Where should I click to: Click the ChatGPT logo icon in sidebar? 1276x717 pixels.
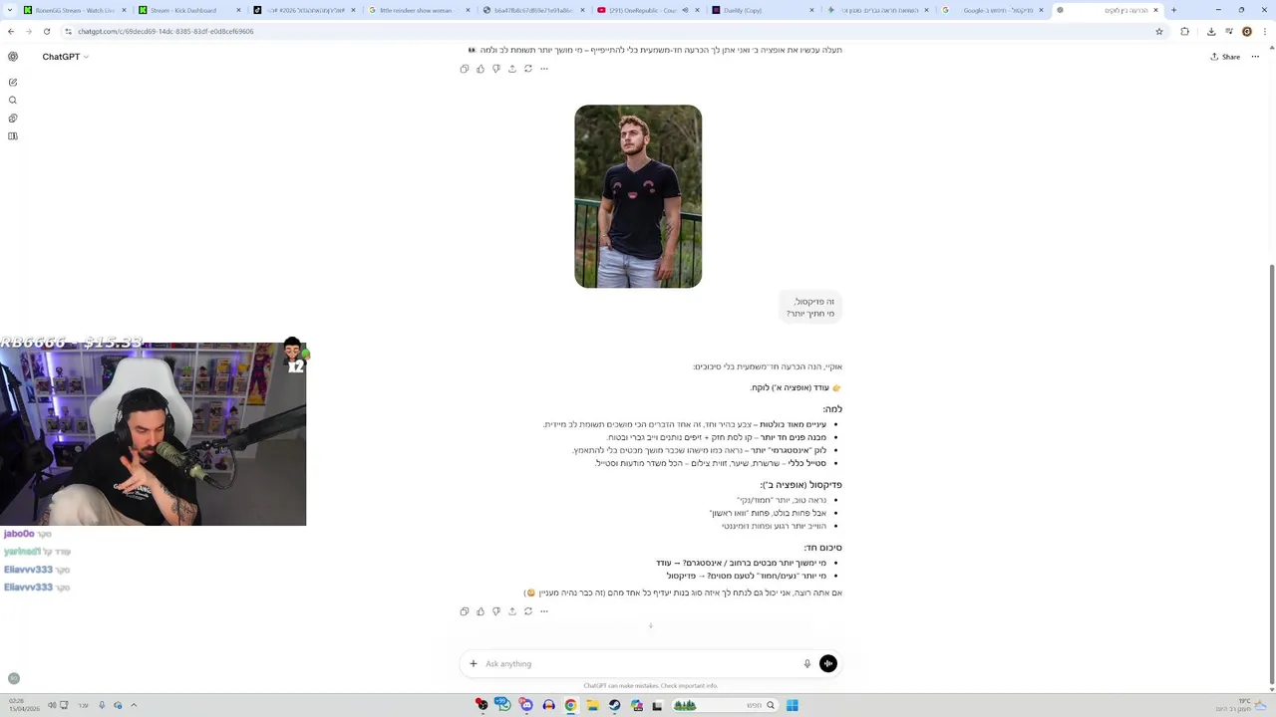tap(13, 57)
